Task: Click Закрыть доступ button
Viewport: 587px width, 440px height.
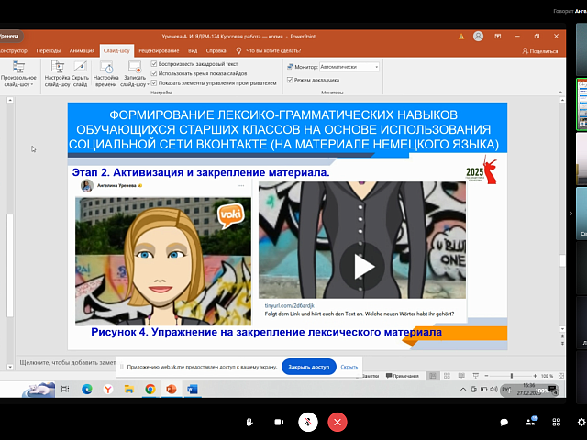Action: click(309, 367)
